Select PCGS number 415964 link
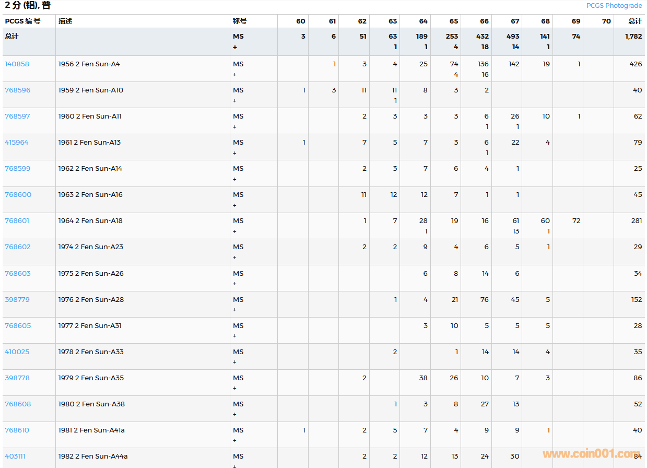 pos(17,143)
